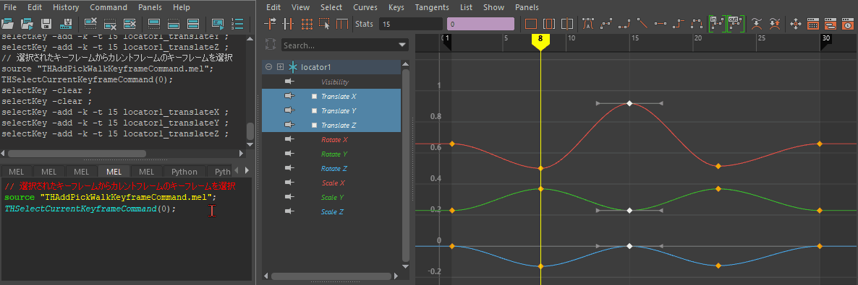The width and height of the screenshot is (858, 285).
Task: Click the four-arrow move icon
Action: click(x=797, y=24)
